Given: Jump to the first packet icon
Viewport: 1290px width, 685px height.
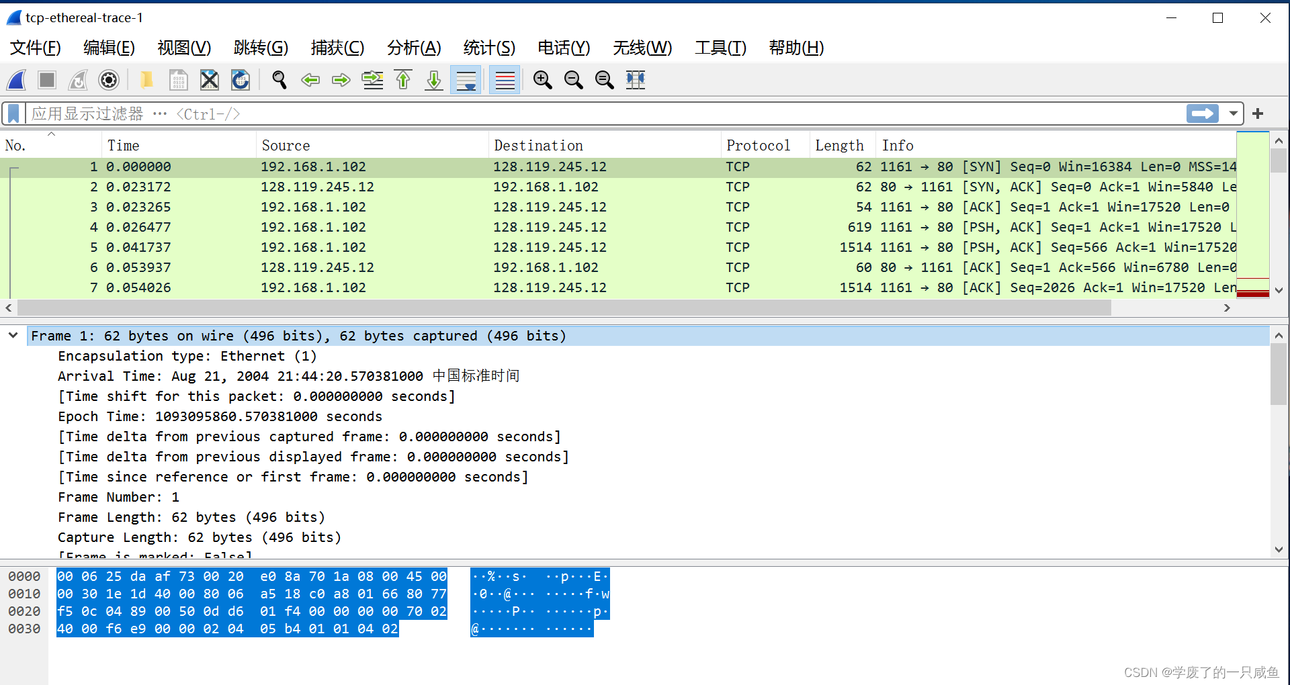Looking at the screenshot, I should [403, 80].
